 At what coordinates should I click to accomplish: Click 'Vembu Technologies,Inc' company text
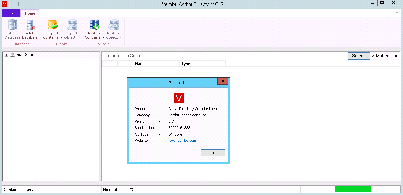click(188, 115)
